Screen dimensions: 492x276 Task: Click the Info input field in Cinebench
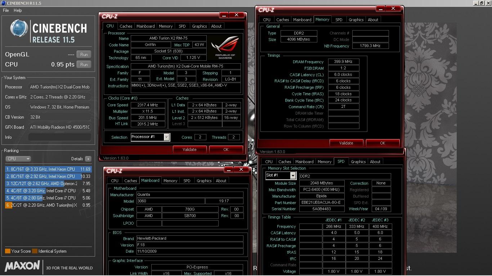[59, 137]
